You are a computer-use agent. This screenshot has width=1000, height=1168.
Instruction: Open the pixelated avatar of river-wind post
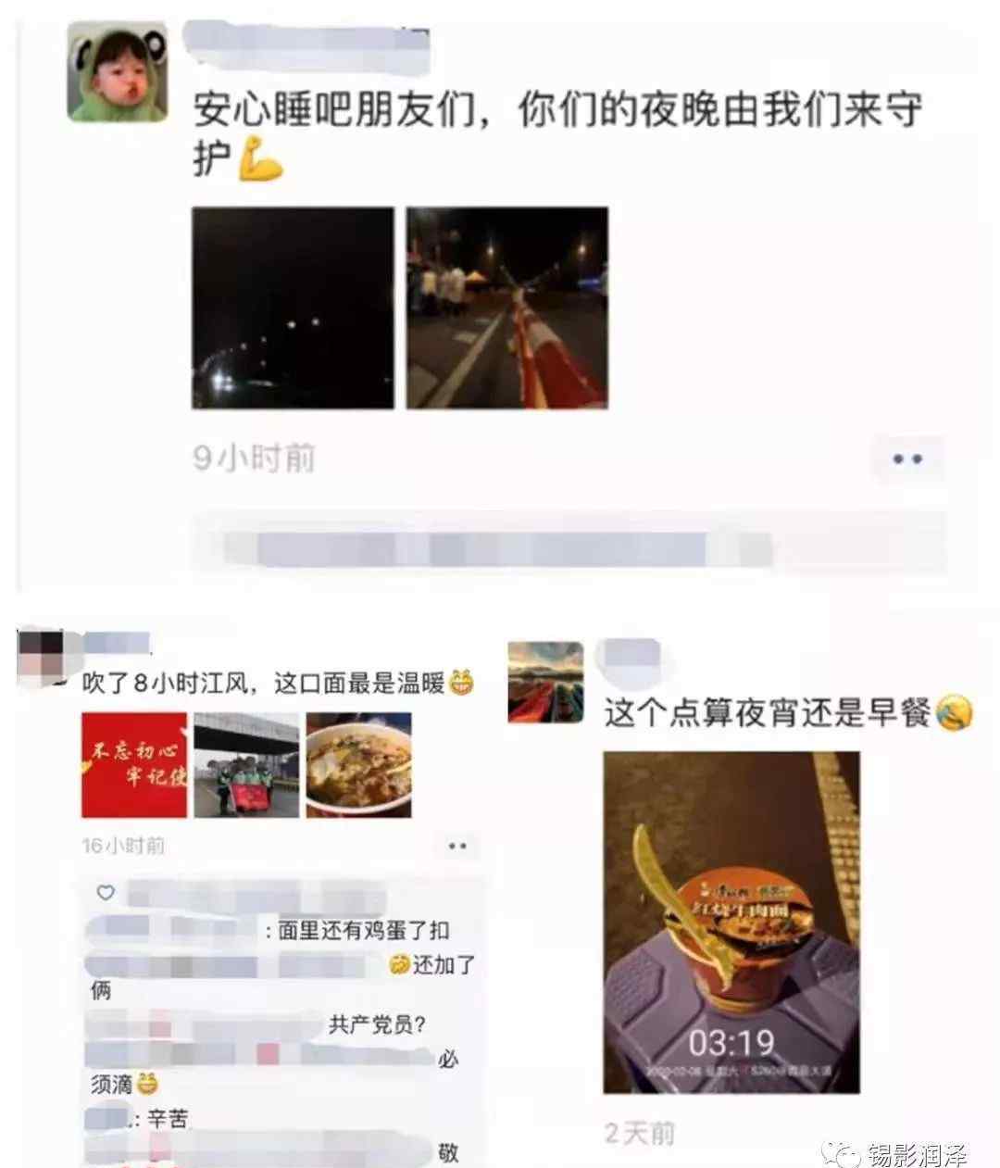42,657
